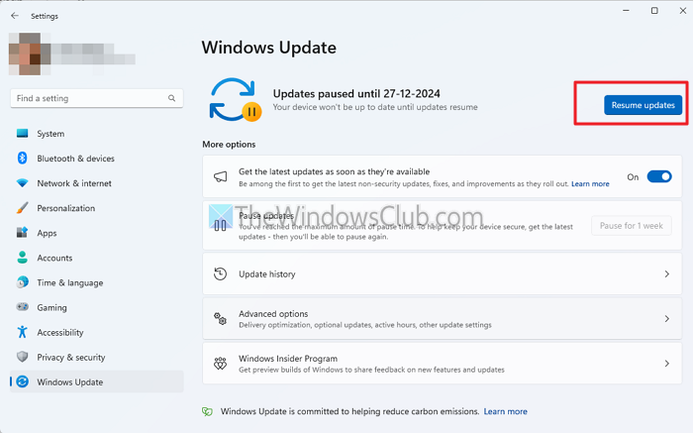Click the Windows Update sync icon in sidebar

click(22, 381)
